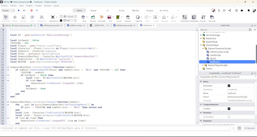The width and height of the screenshot is (257, 137).
Task: Open the Material picker icon
Action: point(138,17)
